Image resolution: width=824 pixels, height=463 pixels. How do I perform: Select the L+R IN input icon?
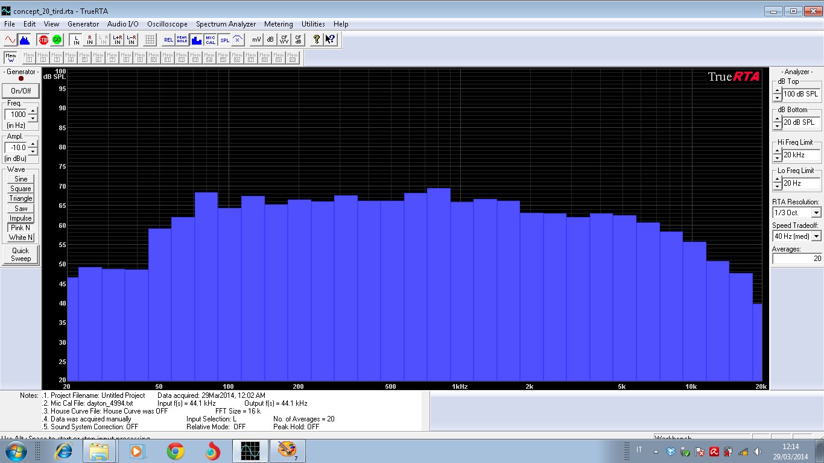[x=117, y=40]
